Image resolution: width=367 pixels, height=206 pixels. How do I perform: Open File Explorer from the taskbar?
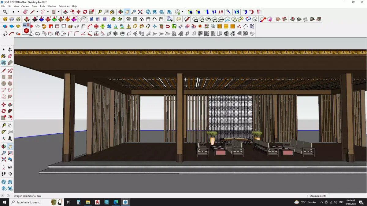(x=88, y=202)
